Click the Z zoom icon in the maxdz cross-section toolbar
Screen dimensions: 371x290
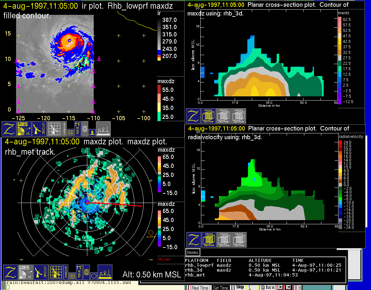pyautogui.click(x=193, y=116)
